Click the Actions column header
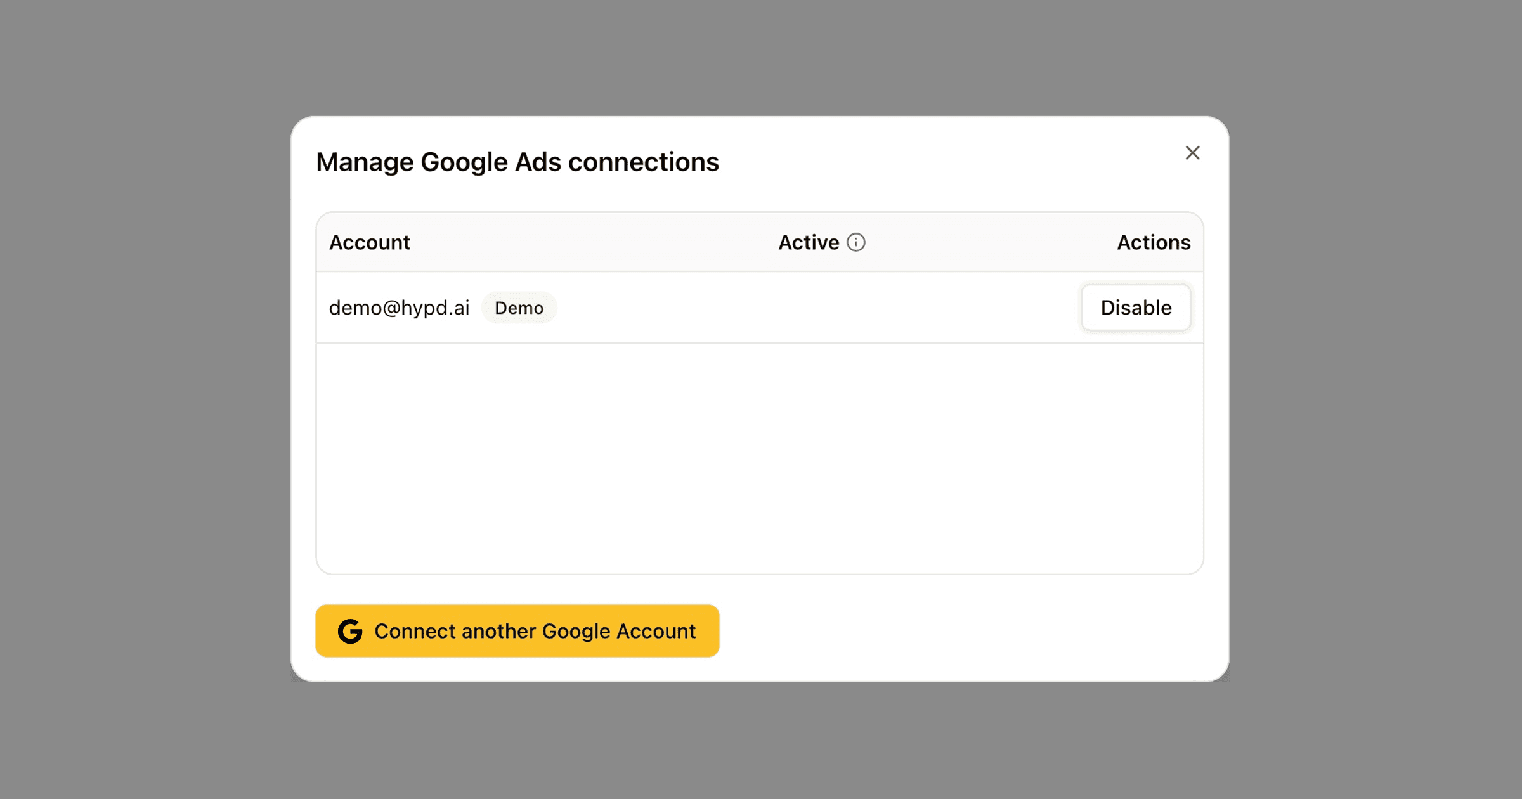1522x799 pixels. 1154,242
